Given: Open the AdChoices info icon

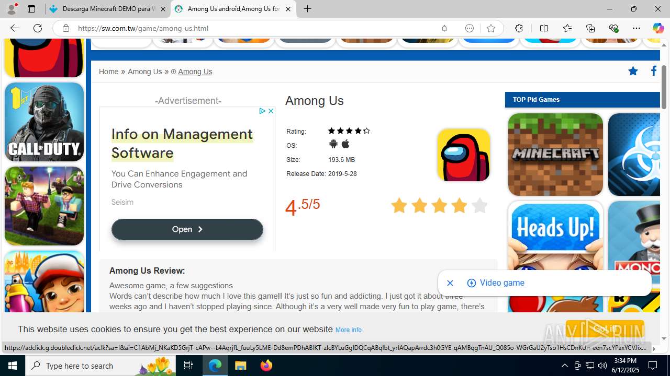Looking at the screenshot, I should point(263,111).
